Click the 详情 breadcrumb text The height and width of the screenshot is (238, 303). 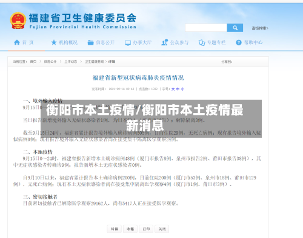tap(112, 62)
